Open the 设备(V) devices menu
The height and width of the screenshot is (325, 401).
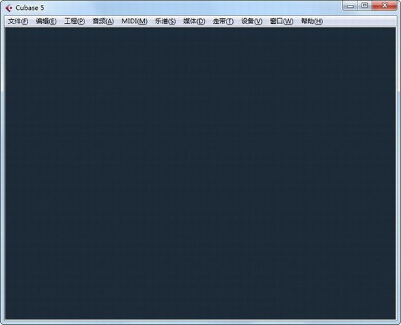click(252, 21)
